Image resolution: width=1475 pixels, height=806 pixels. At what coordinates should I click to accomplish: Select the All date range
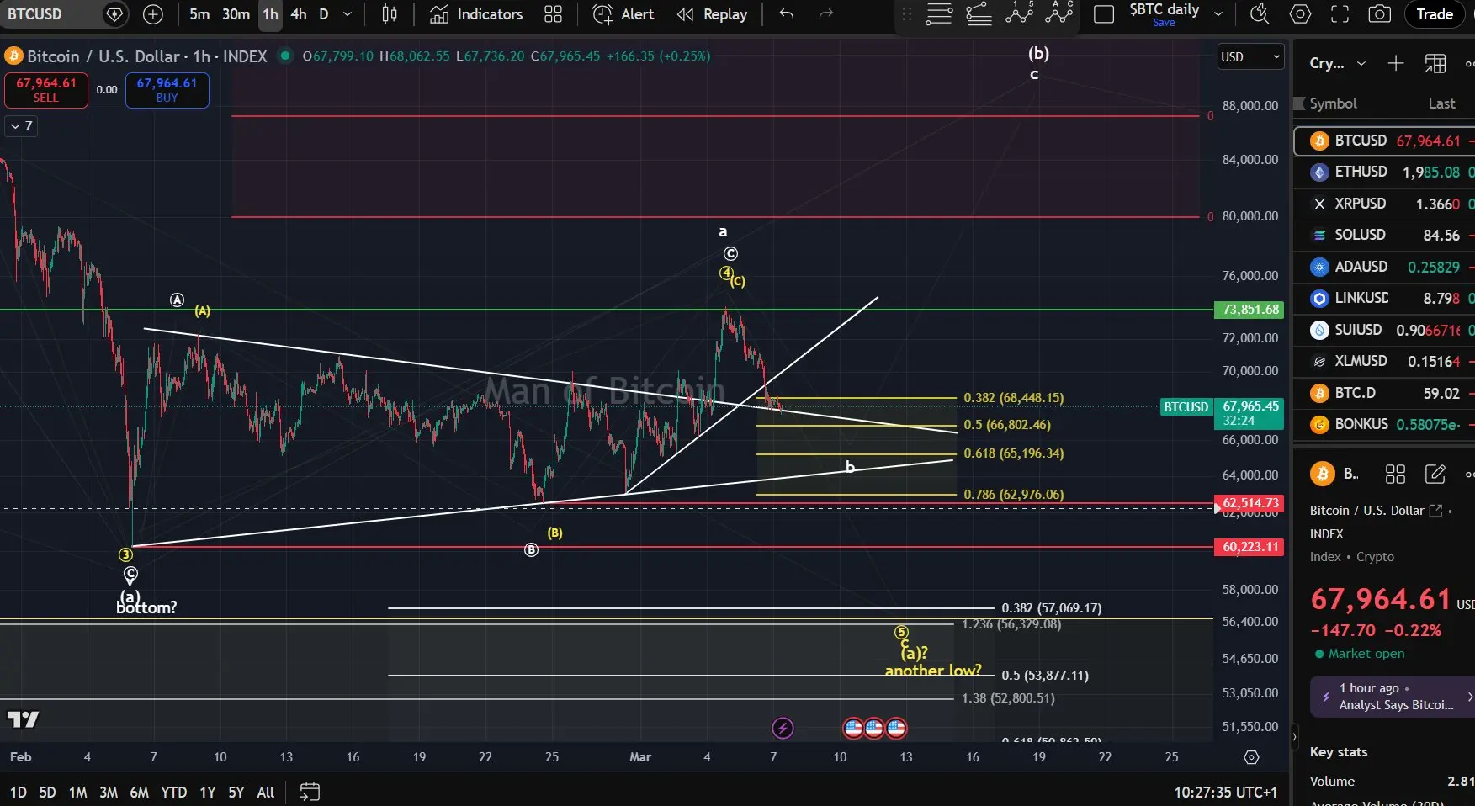click(x=266, y=793)
